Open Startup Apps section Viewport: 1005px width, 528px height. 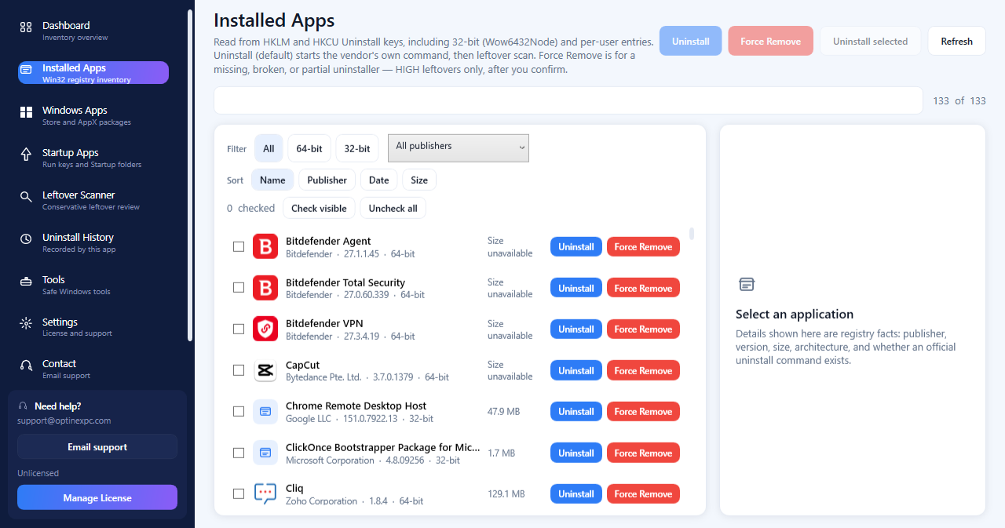pyautogui.click(x=93, y=157)
